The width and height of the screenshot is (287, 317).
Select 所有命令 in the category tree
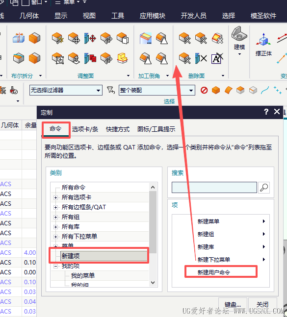74,188
